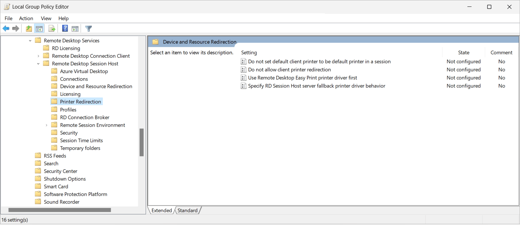Switch to the Extended tab
This screenshot has width=520, height=226.
(161, 210)
